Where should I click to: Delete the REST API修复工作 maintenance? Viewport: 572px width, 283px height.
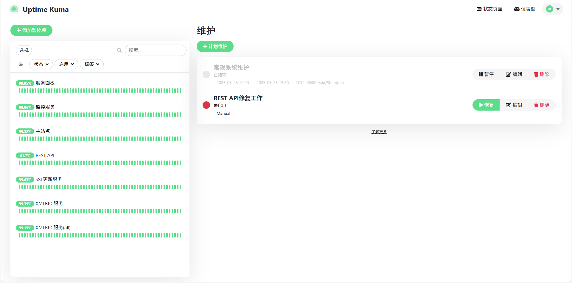point(542,105)
